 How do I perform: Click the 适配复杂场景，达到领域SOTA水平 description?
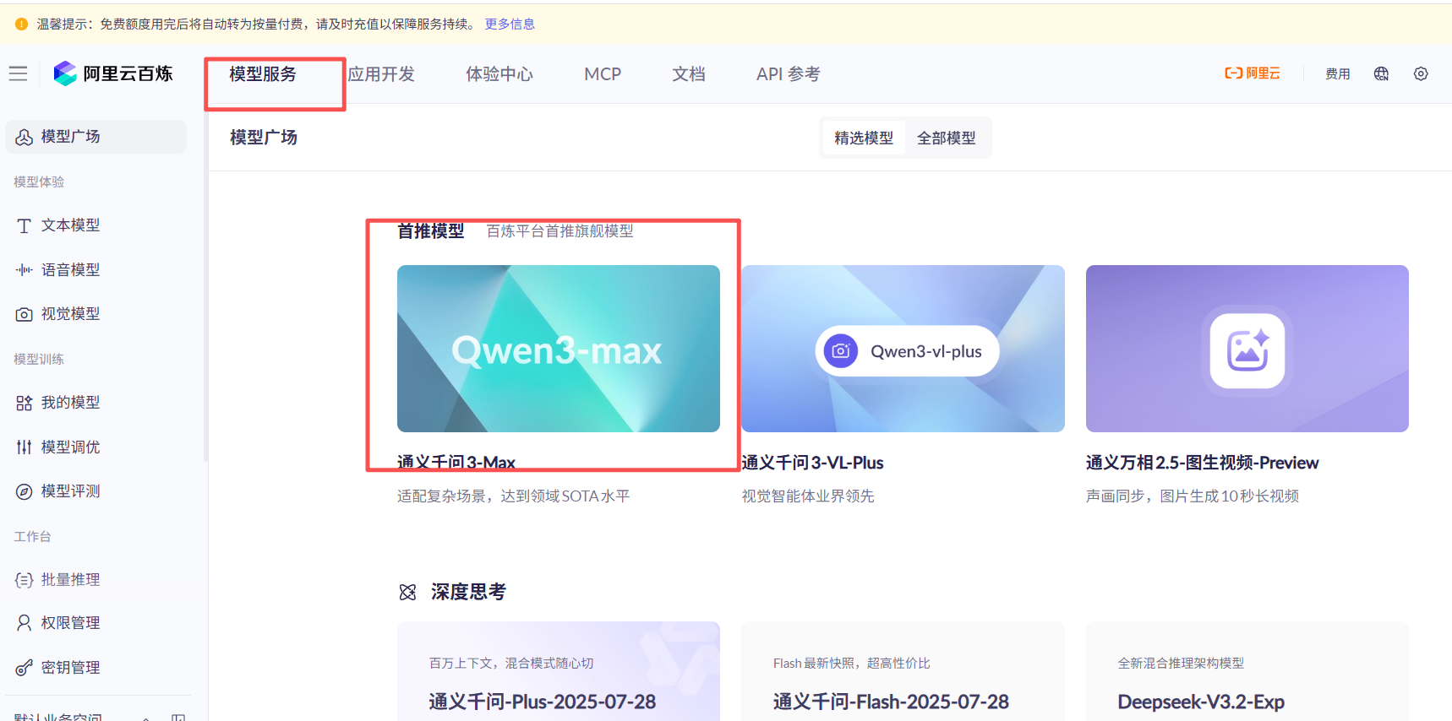514,496
